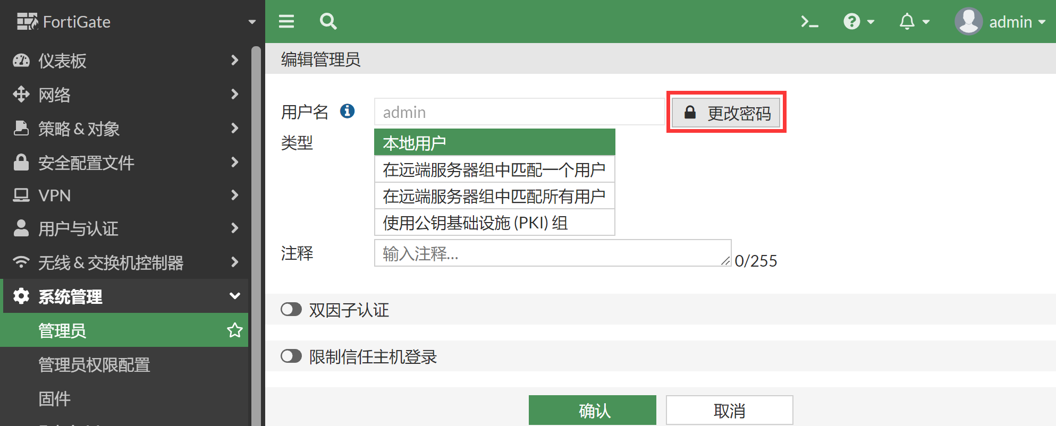This screenshot has width=1056, height=426.
Task: Click the 输入注释 comment box
Action: pyautogui.click(x=553, y=253)
